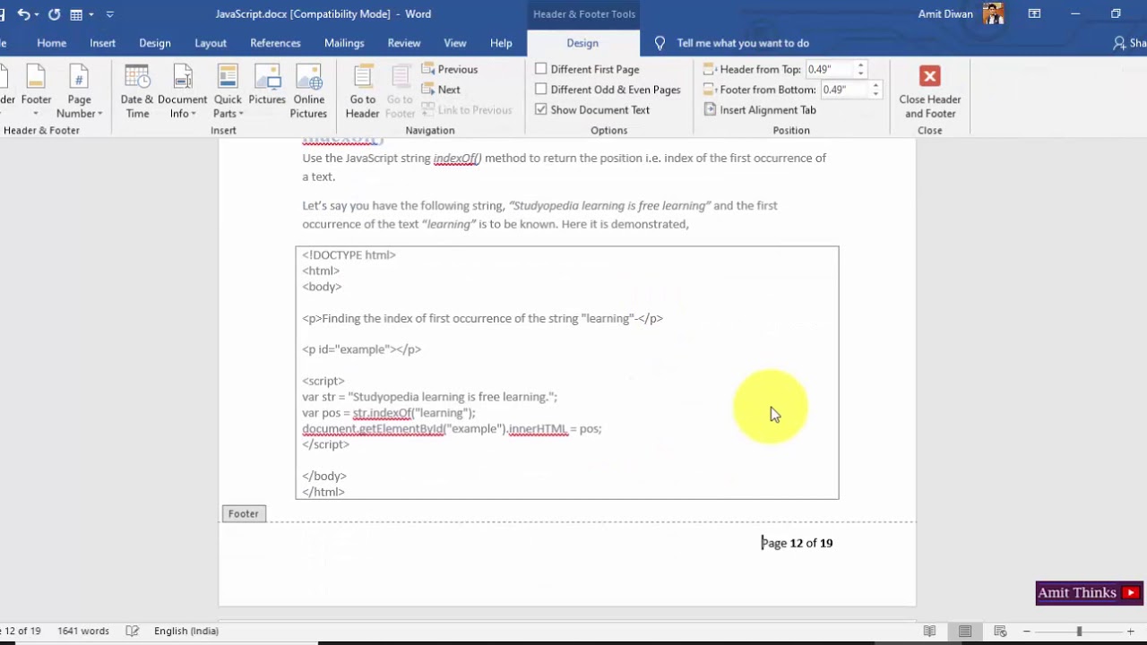The height and width of the screenshot is (645, 1147).
Task: Click Go to Header
Action: click(363, 92)
